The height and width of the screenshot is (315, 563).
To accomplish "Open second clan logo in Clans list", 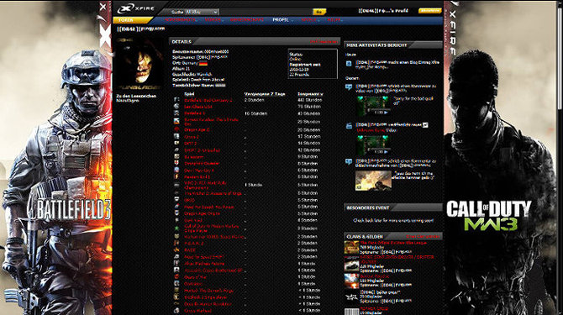I will click(351, 264).
